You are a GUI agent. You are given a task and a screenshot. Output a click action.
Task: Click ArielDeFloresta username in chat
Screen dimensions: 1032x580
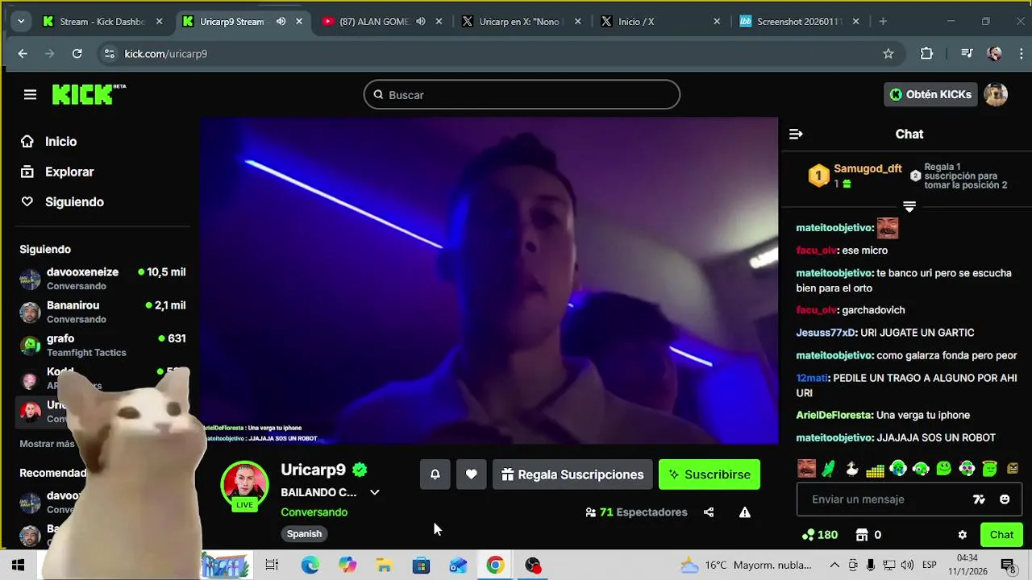834,415
